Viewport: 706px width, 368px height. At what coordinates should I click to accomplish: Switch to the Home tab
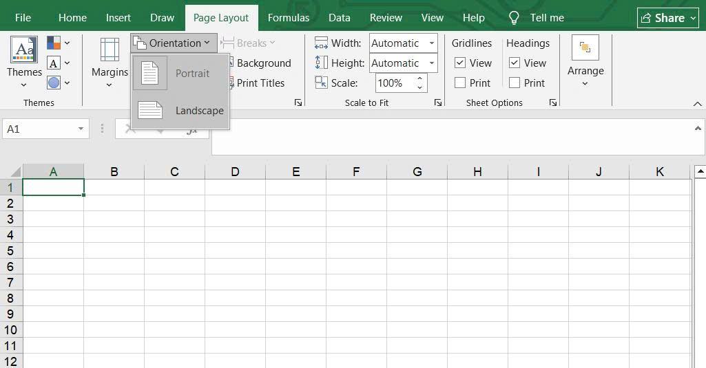point(72,18)
